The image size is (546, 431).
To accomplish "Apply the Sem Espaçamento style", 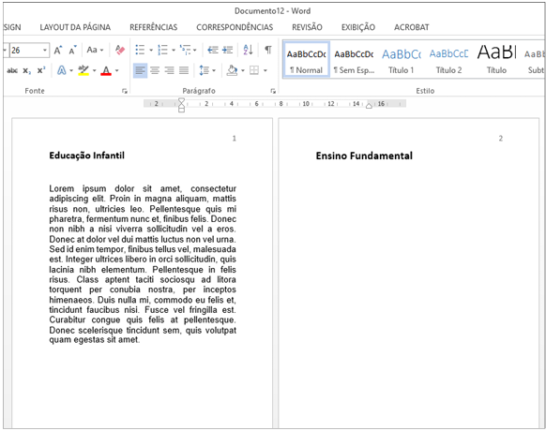I will pyautogui.click(x=354, y=60).
